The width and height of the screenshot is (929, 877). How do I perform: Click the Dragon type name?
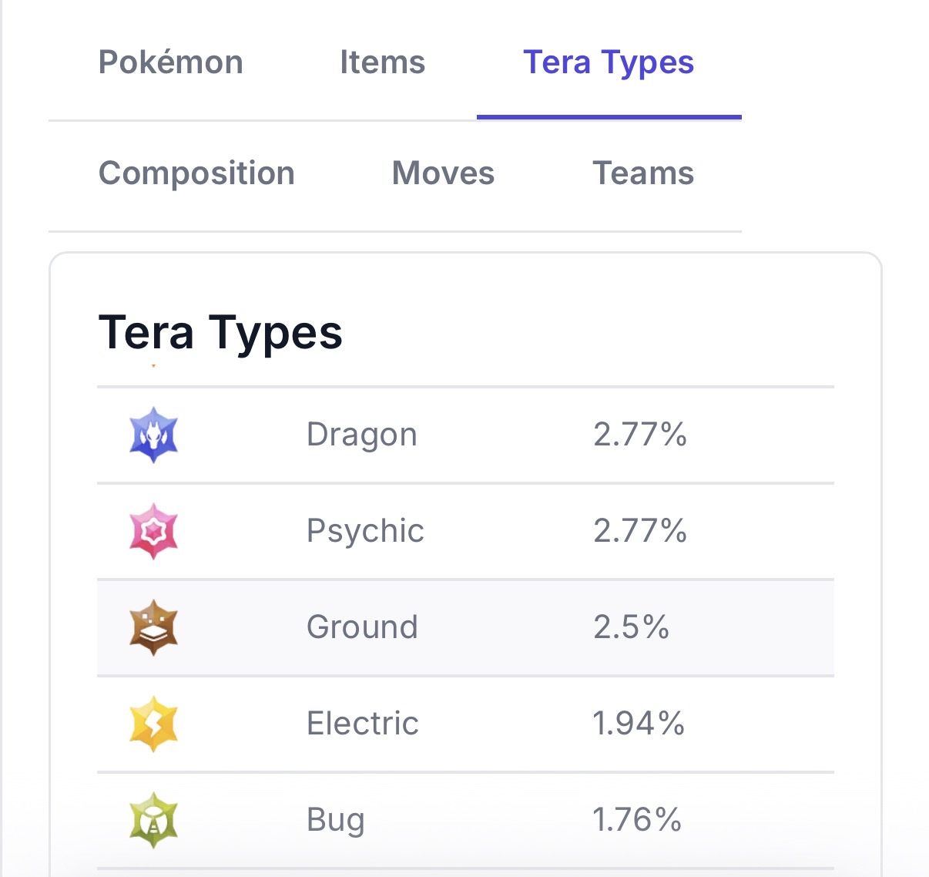(361, 435)
